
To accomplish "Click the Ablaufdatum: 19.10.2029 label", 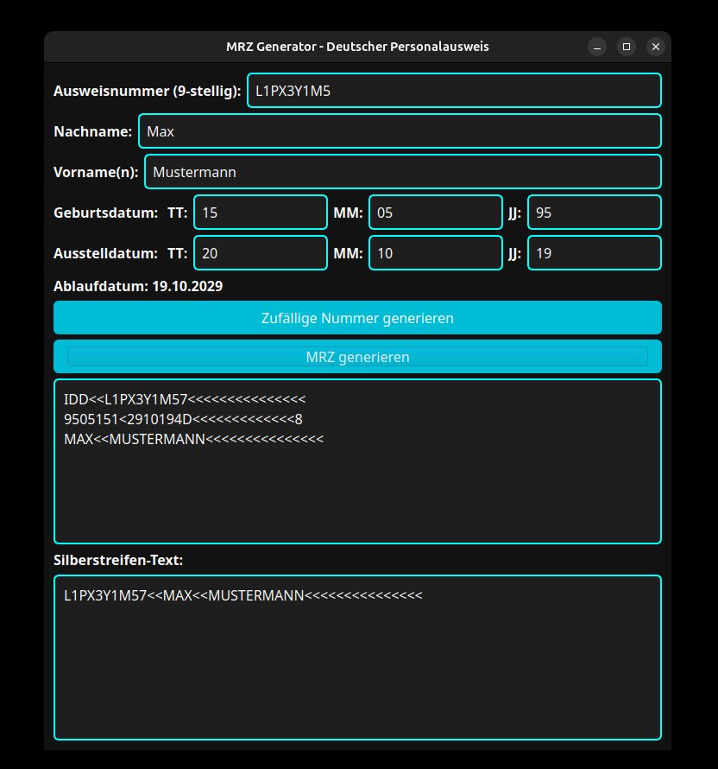I will 138,286.
